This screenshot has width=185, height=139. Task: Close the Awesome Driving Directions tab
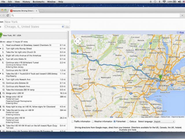[x=36, y=11]
